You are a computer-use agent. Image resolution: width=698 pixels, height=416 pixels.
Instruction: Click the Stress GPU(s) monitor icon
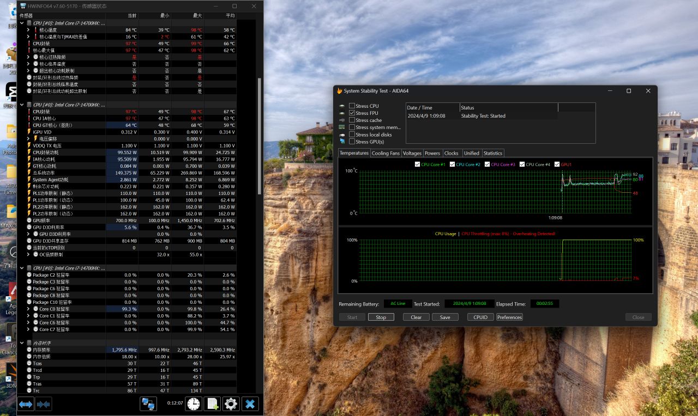[x=342, y=142]
